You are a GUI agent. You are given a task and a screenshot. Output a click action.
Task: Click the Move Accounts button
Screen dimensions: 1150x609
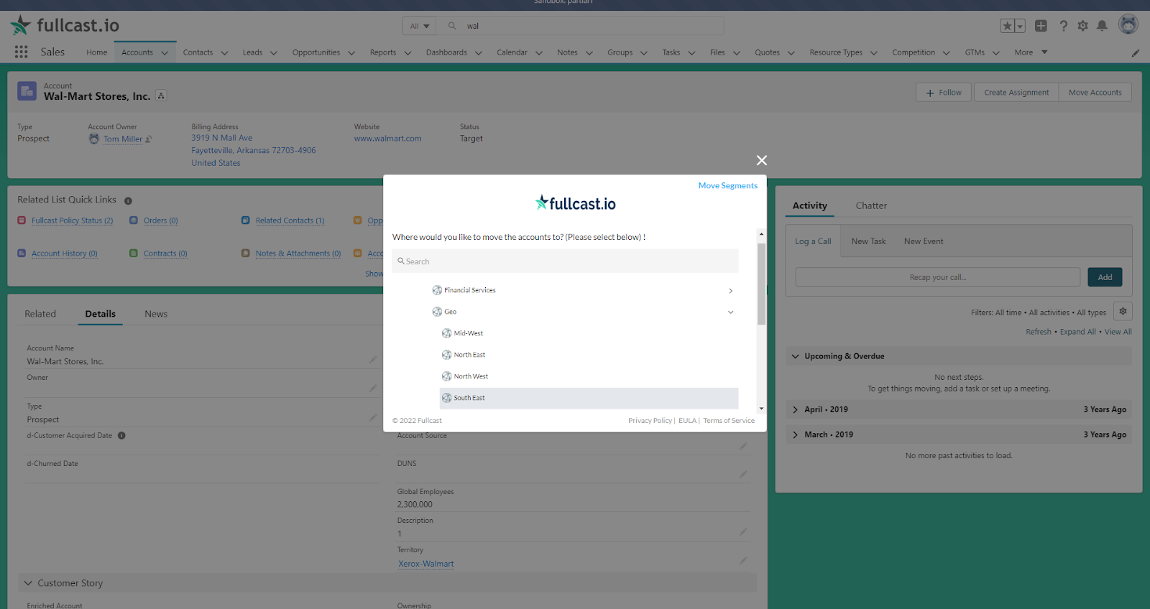(1095, 93)
